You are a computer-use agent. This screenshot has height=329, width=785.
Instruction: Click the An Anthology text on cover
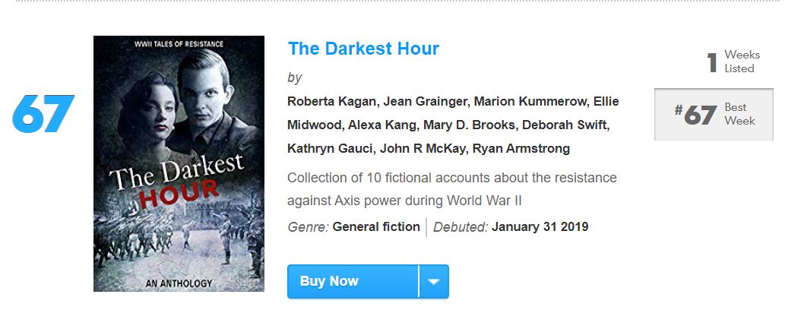click(179, 283)
